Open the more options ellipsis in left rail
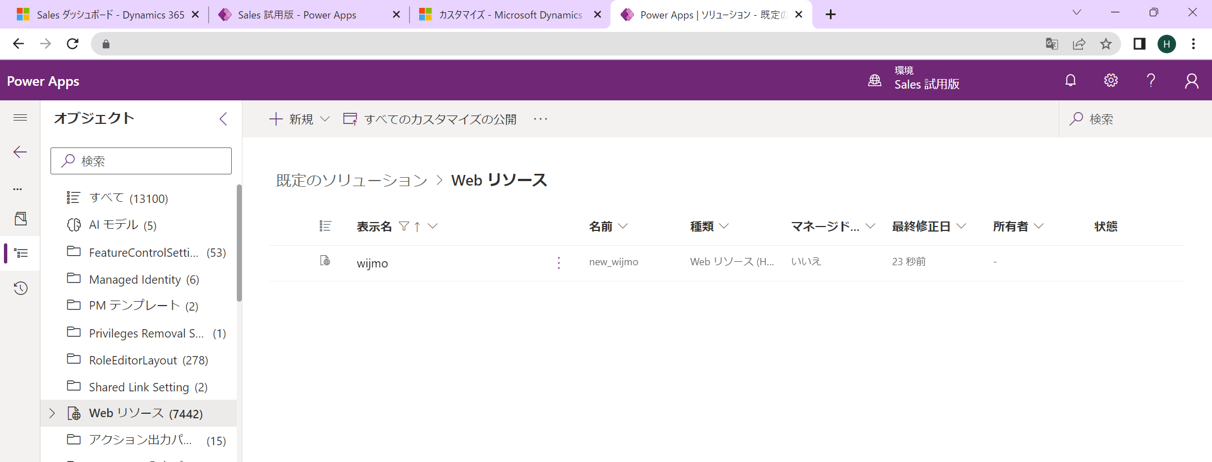Image resolution: width=1212 pixels, height=462 pixels. 18,190
